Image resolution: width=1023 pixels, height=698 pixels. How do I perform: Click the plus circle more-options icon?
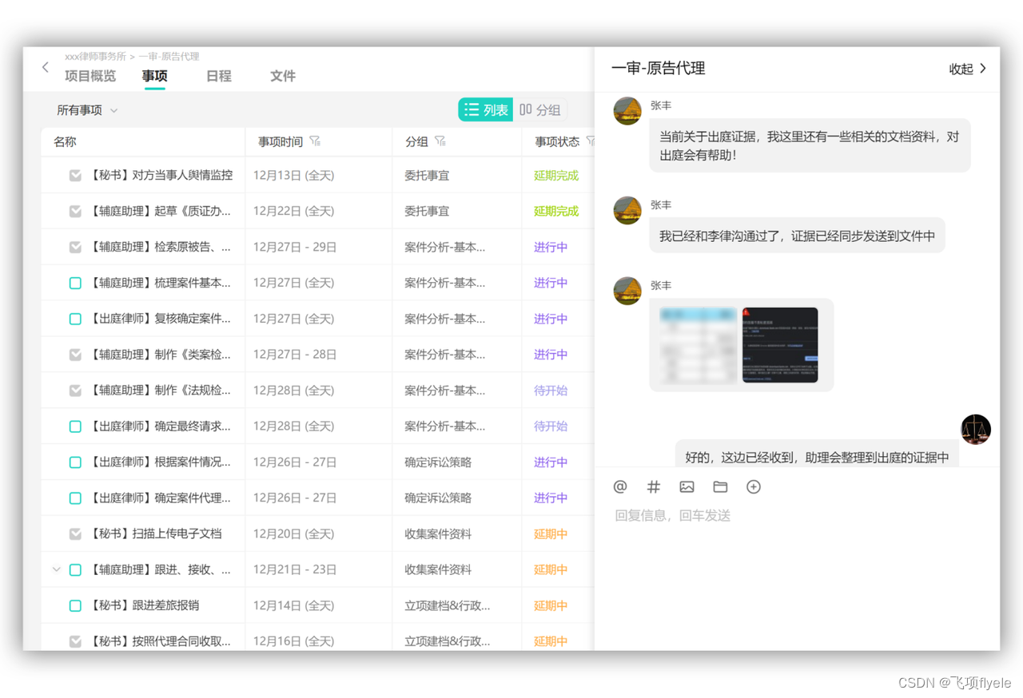pyautogui.click(x=753, y=486)
